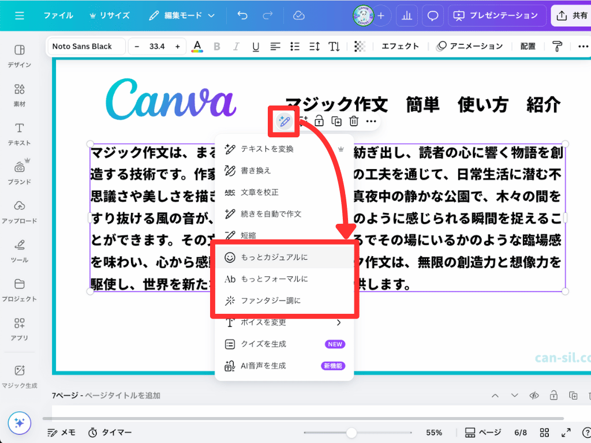Screen dimensions: 591x443
Task: Select ファンタジー調に option
Action: point(284,301)
